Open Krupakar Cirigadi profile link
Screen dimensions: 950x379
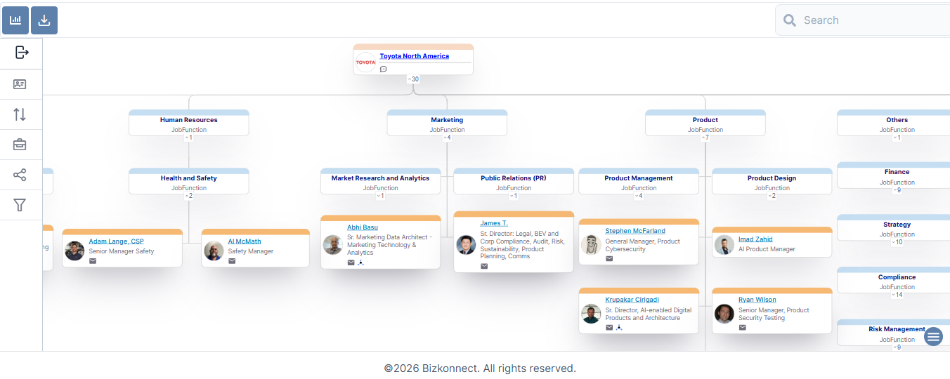coord(632,300)
